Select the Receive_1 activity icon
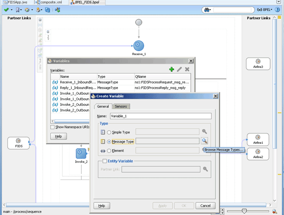Screen dimensions: 284x215 click(139, 45)
